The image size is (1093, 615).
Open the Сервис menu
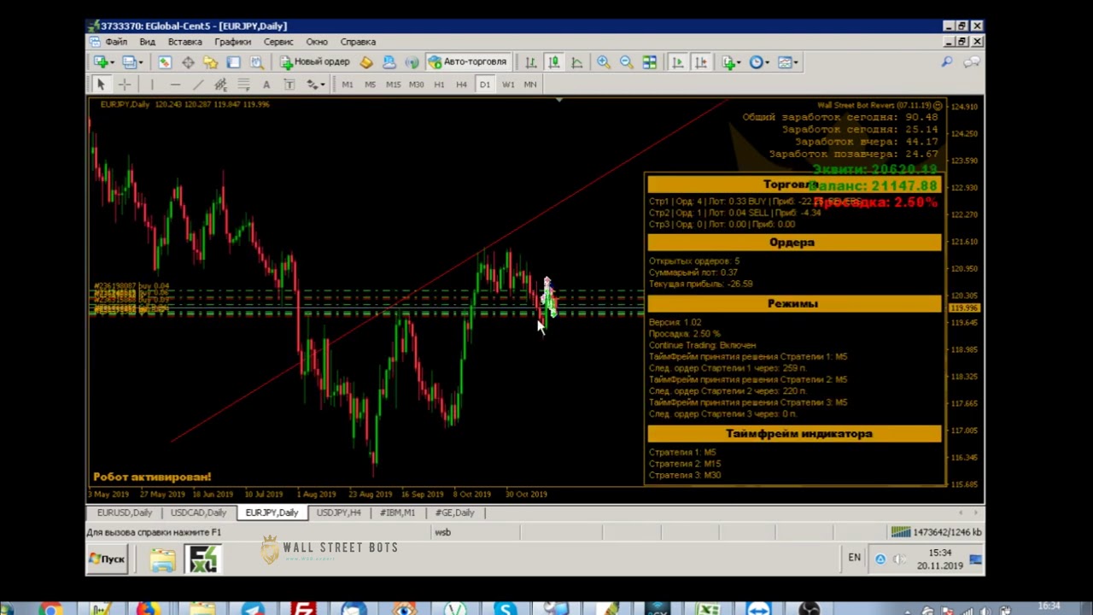pyautogui.click(x=278, y=42)
